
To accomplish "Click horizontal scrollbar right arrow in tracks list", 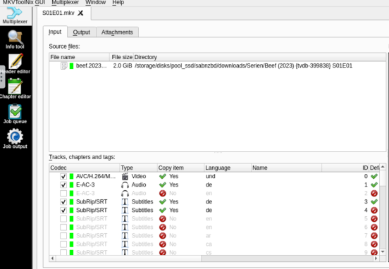I will click(376, 258).
